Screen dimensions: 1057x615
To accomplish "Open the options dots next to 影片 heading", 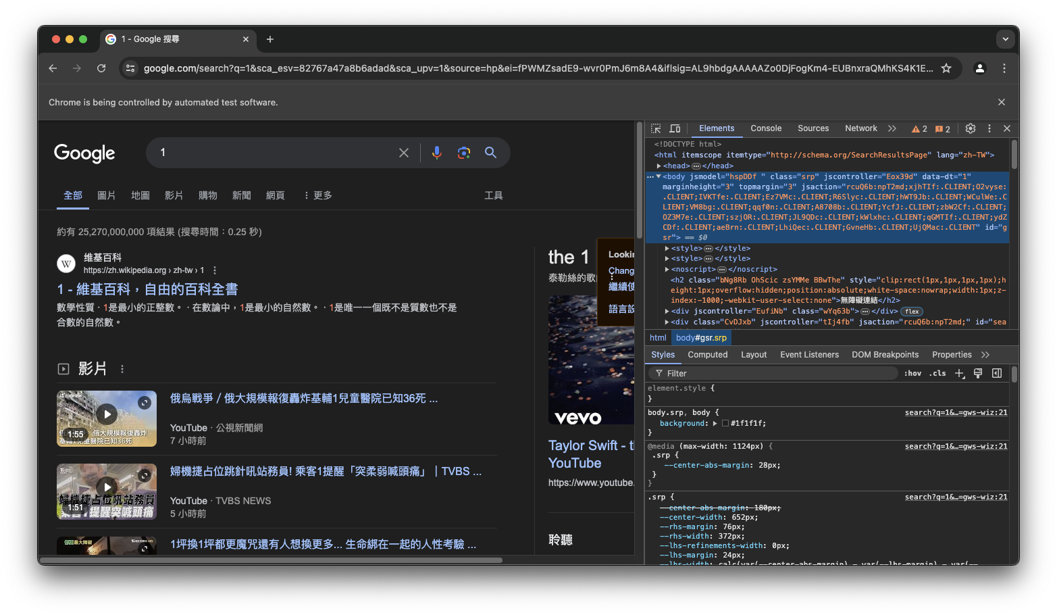I will point(122,369).
